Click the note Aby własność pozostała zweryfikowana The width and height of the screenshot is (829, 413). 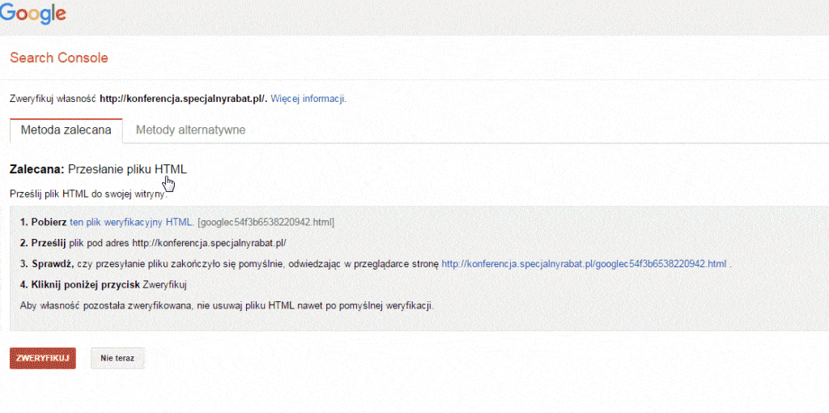227,305
